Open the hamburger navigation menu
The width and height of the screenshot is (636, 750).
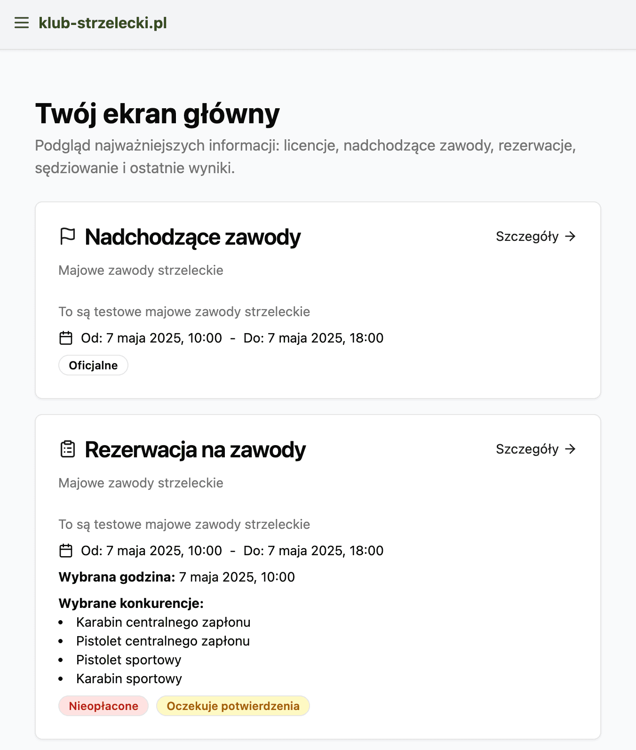click(22, 23)
